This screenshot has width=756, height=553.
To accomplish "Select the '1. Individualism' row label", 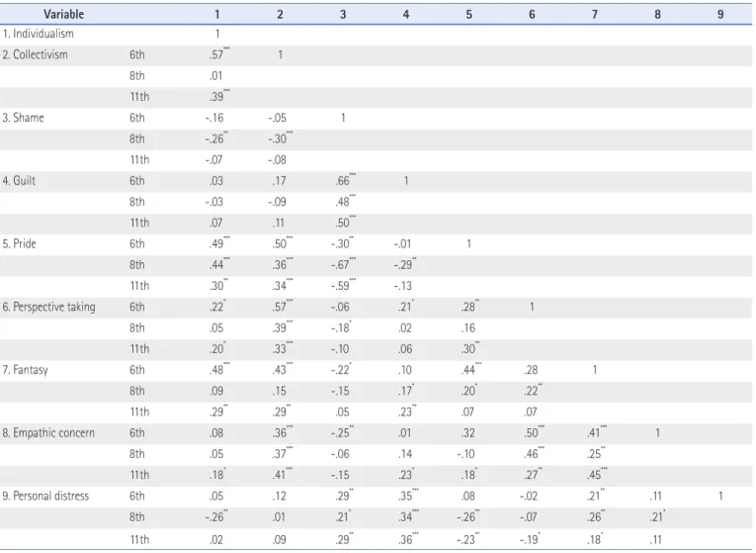I will (39, 34).
